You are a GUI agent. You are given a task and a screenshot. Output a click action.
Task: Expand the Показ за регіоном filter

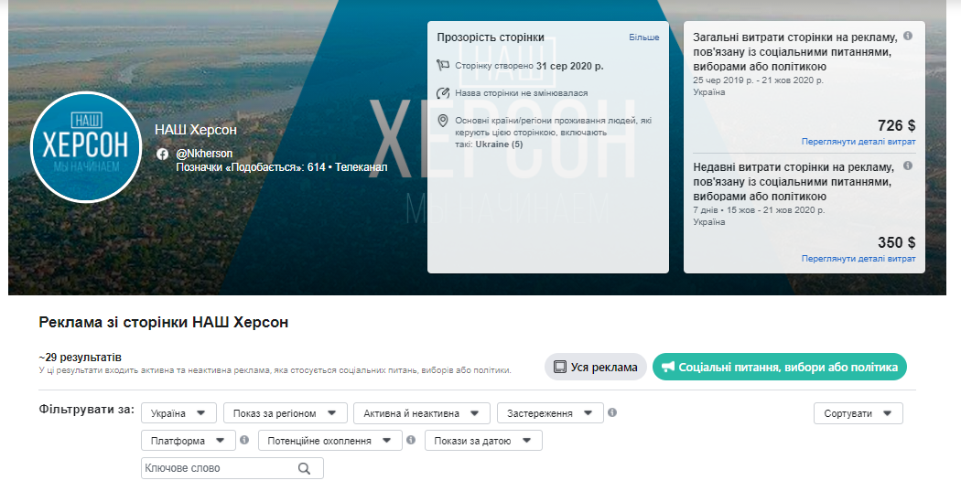click(286, 413)
